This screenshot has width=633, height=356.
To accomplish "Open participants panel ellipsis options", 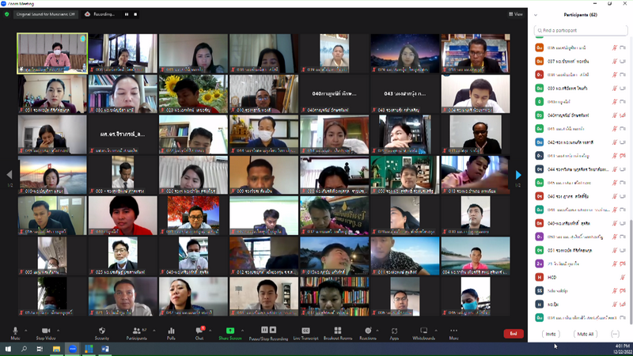I will pyautogui.click(x=615, y=334).
